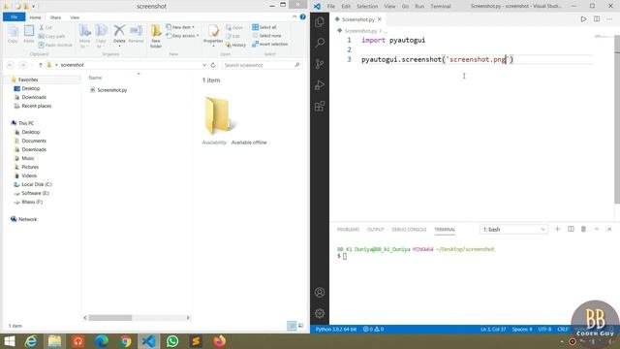Switch to the PROBLEMS panel tab
620x349 pixels.
(x=348, y=230)
